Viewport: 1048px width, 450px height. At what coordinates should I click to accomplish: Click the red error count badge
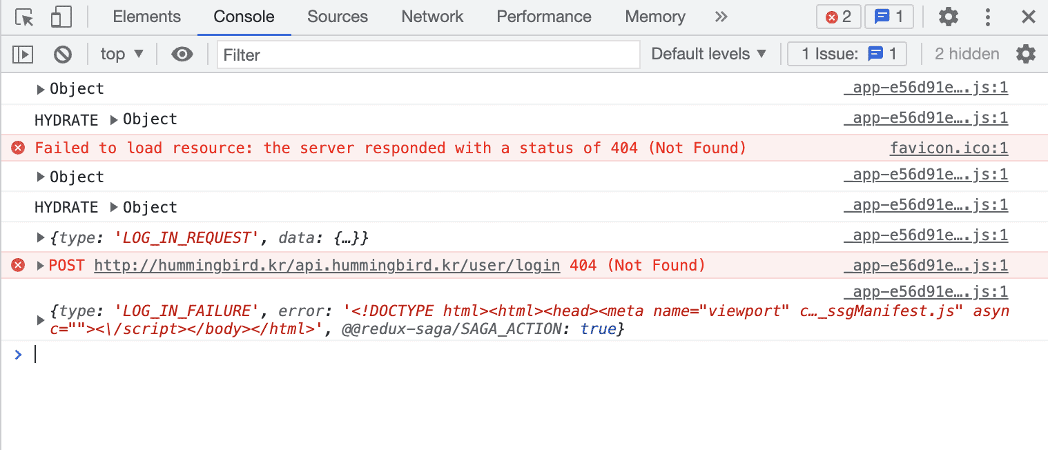pyautogui.click(x=838, y=17)
